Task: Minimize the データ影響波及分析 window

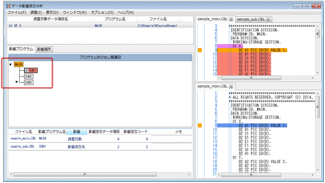Action: point(297,6)
